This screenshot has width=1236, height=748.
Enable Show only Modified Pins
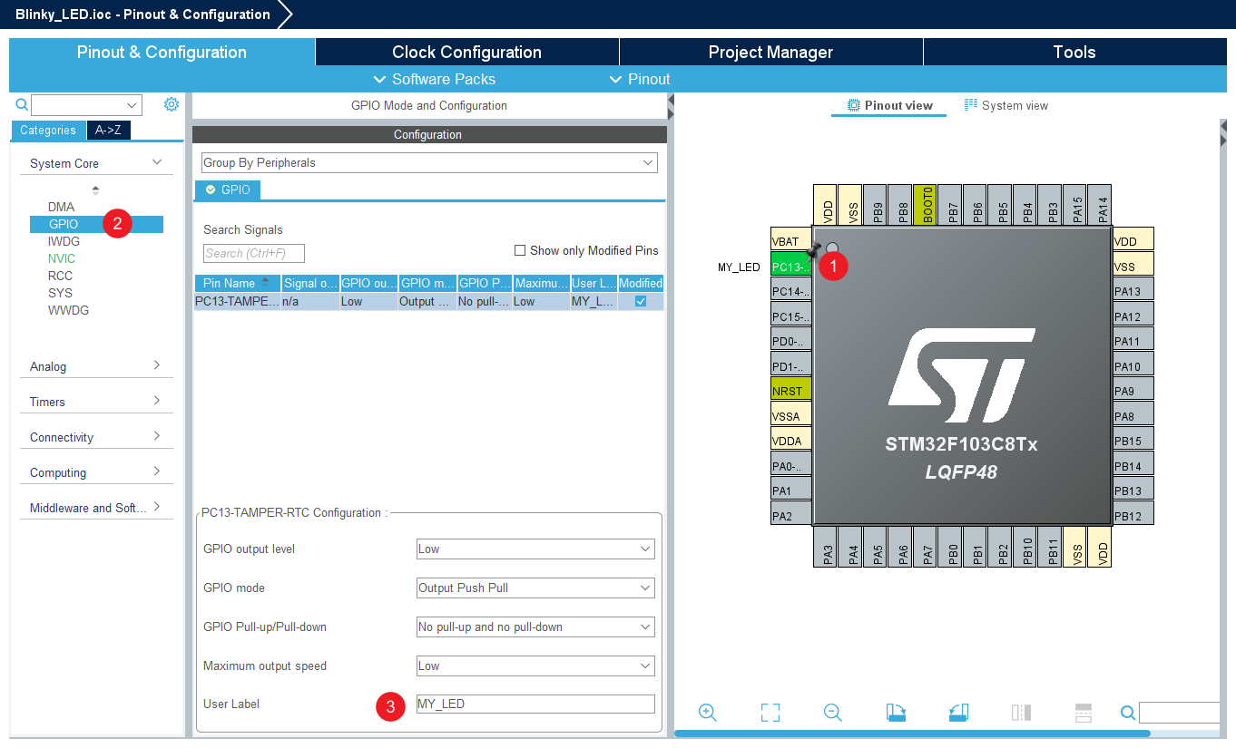click(520, 250)
